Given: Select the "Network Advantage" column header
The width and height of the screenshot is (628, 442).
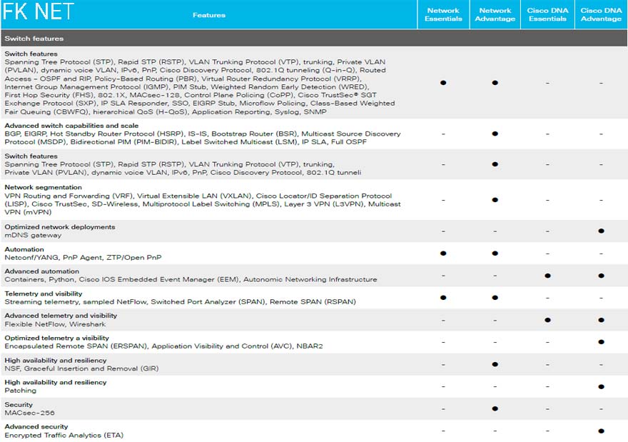Looking at the screenshot, I should tap(495, 14).
